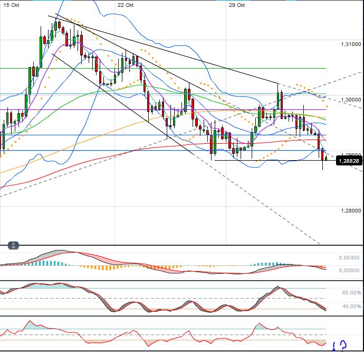
Task: Select the last green candle at chart's right edge
Action: 326,159
